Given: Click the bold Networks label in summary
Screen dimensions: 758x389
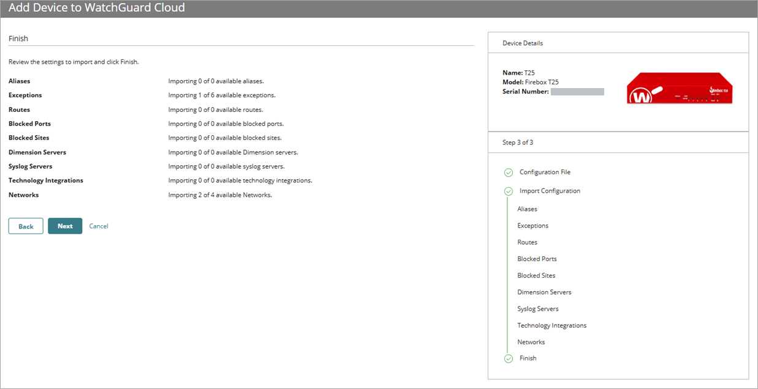Looking at the screenshot, I should coord(23,195).
